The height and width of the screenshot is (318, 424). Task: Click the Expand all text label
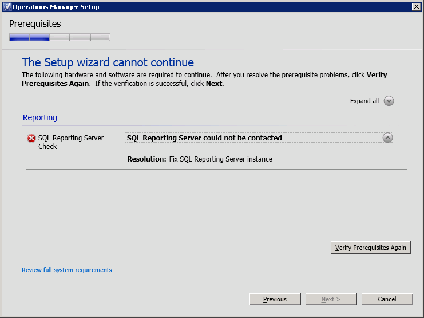coord(364,101)
